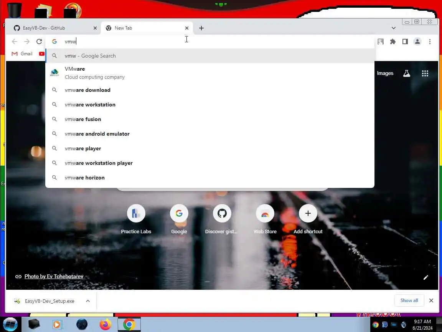Open the media player taskbar icon
Viewport: 442px width, 332px height.
pyautogui.click(x=57, y=324)
